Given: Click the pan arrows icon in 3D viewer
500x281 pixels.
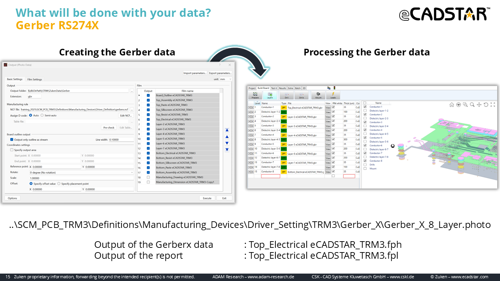Looking at the screenshot, I should tap(479, 105).
